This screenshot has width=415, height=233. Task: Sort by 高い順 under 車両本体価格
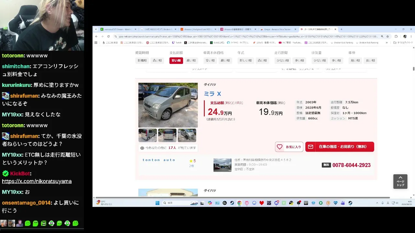coord(225,61)
